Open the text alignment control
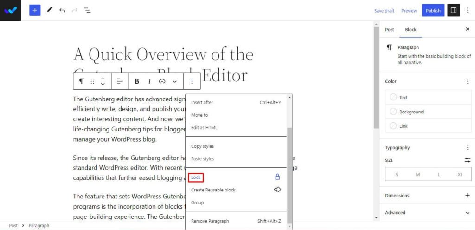The width and height of the screenshot is (475, 230). [120, 81]
